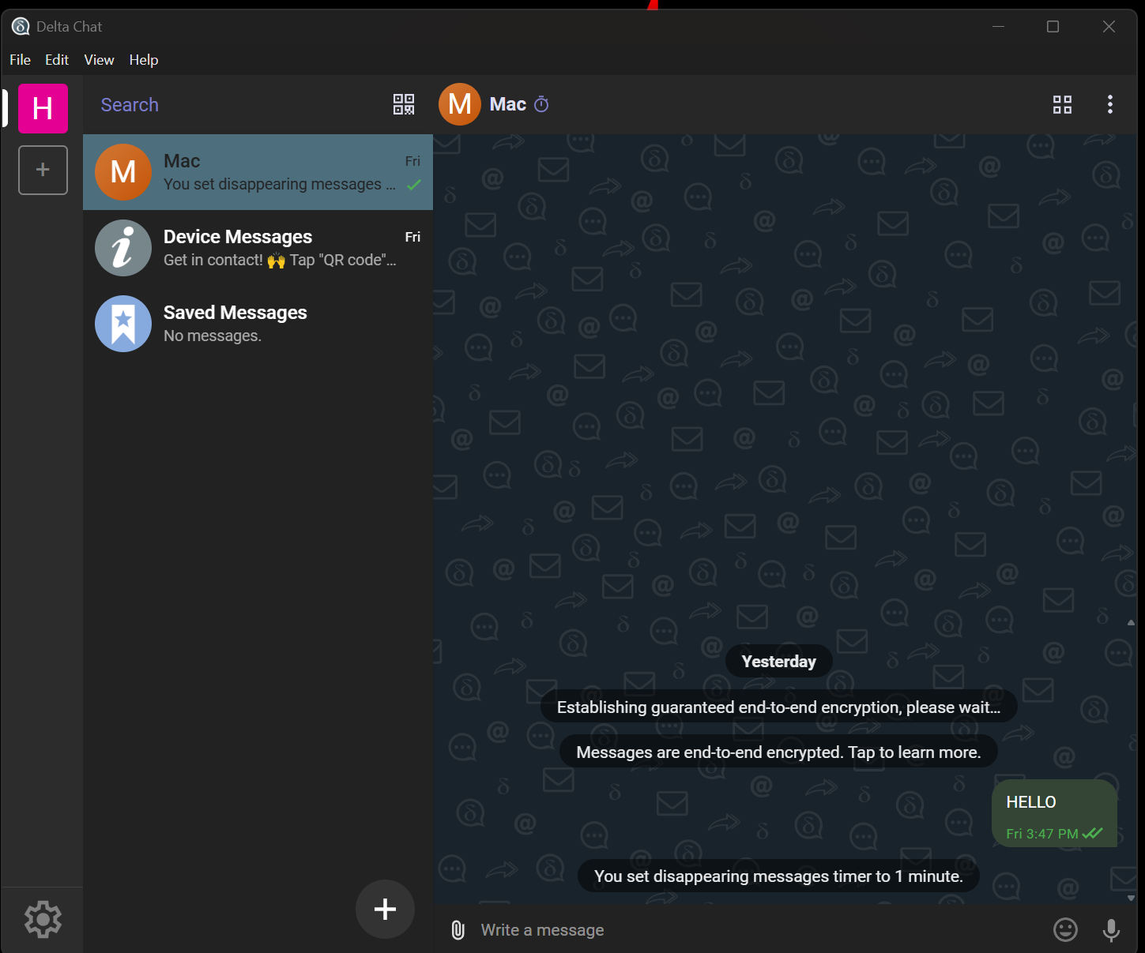Image resolution: width=1145 pixels, height=953 pixels.
Task: Focus the Search chats field
Action: [x=237, y=105]
